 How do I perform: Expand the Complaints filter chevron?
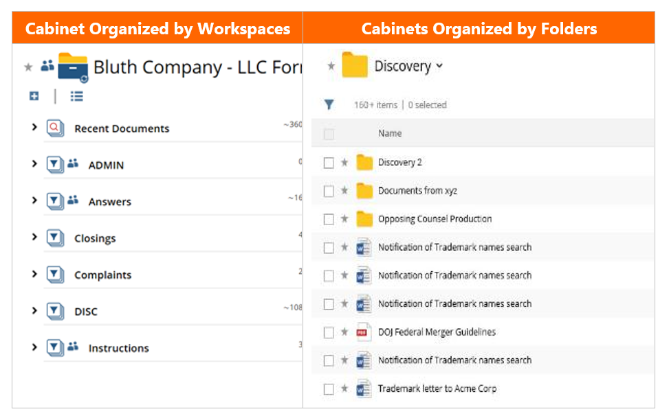(34, 274)
